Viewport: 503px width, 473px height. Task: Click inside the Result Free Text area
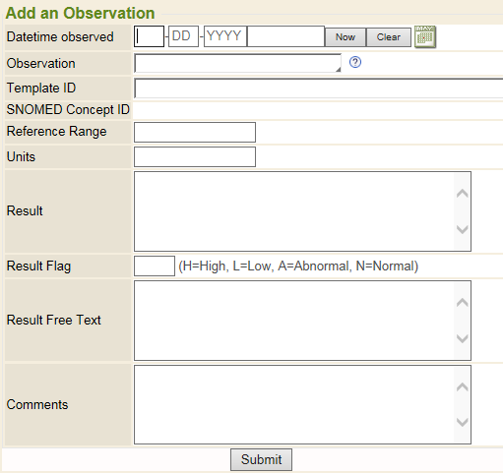(x=294, y=321)
